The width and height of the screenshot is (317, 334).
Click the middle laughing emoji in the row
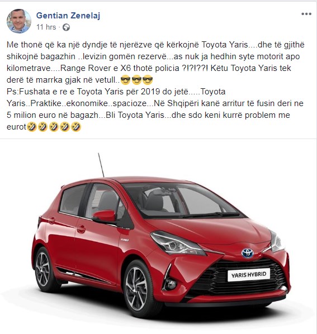click(54, 127)
